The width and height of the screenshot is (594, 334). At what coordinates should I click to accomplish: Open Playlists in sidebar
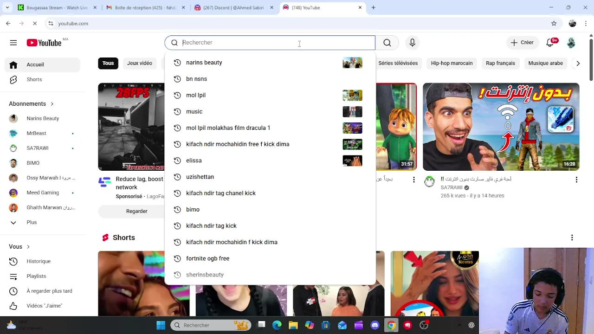pos(42,276)
